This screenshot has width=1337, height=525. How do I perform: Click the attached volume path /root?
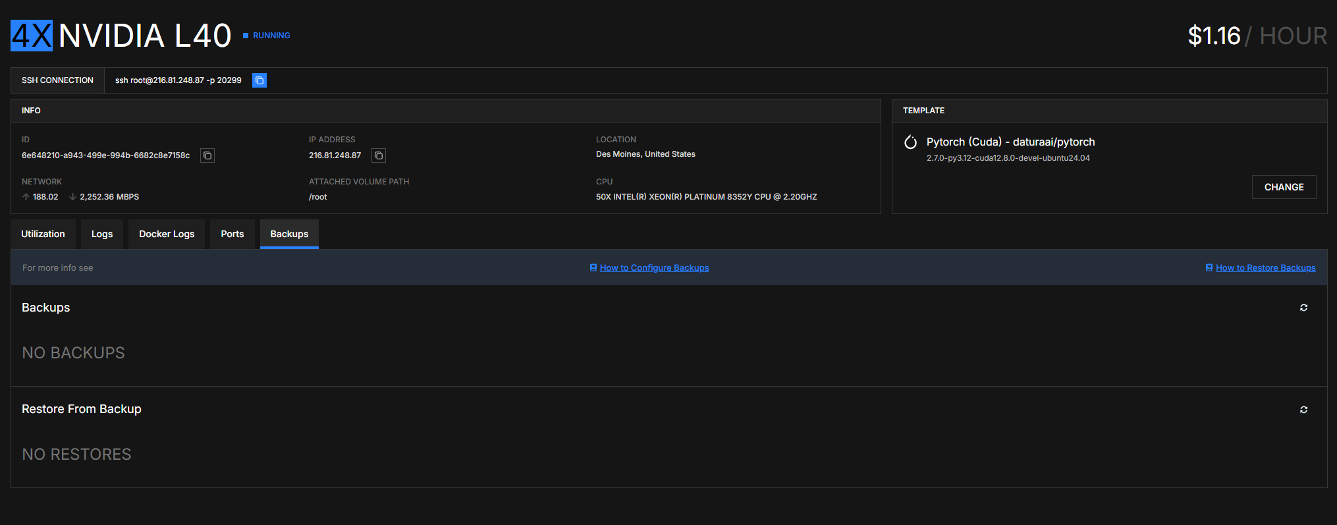(x=318, y=197)
